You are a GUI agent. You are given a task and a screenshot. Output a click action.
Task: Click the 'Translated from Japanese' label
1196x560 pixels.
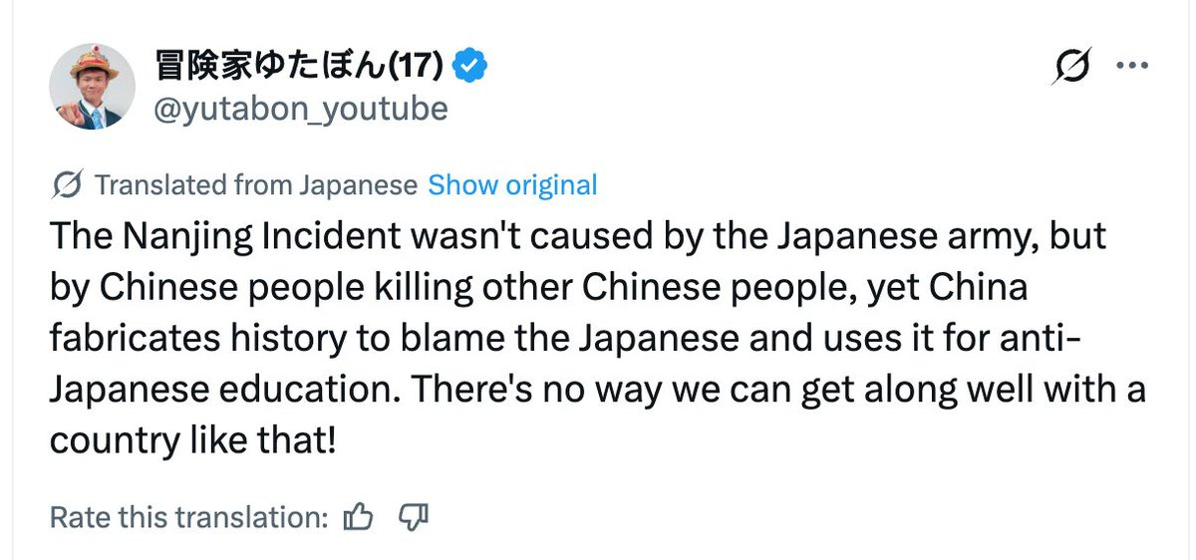[x=256, y=185]
